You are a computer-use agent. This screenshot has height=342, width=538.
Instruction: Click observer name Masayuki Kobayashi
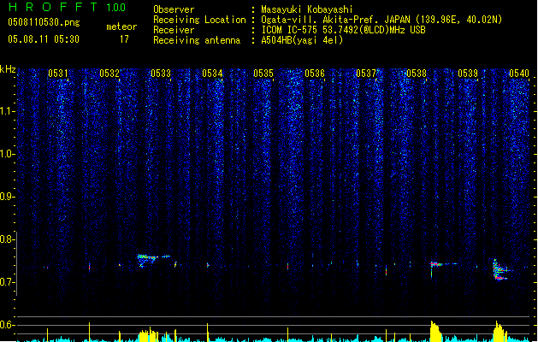point(307,9)
